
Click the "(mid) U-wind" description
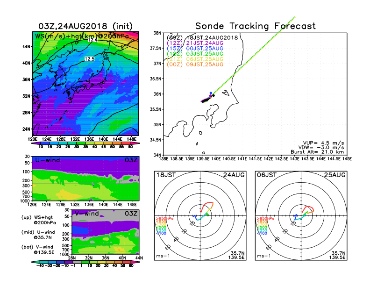point(38,232)
